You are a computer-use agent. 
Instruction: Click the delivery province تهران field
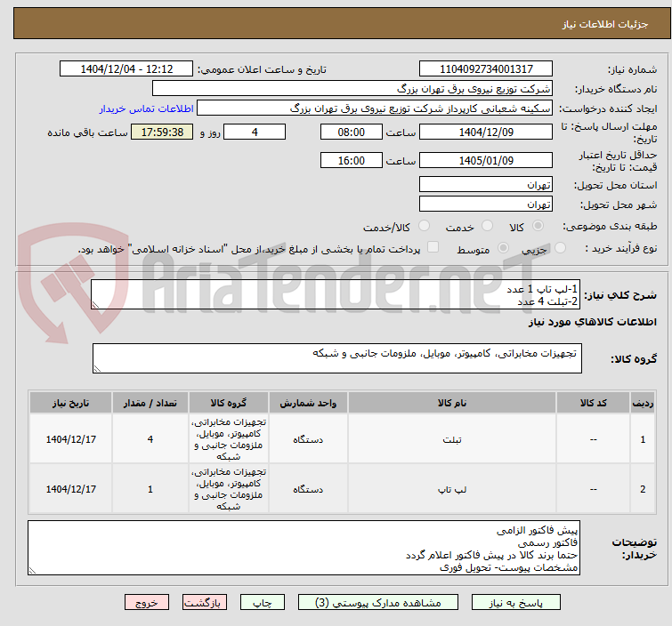[x=486, y=185]
